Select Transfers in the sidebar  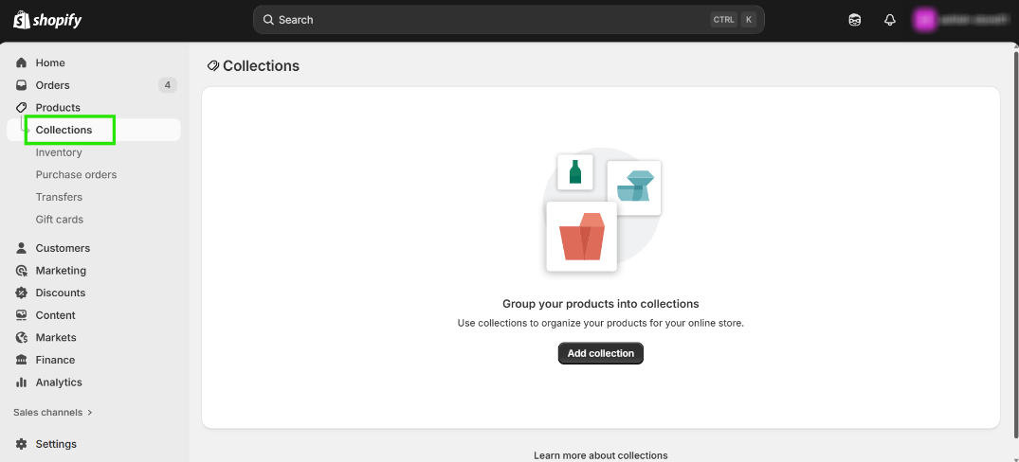(59, 197)
